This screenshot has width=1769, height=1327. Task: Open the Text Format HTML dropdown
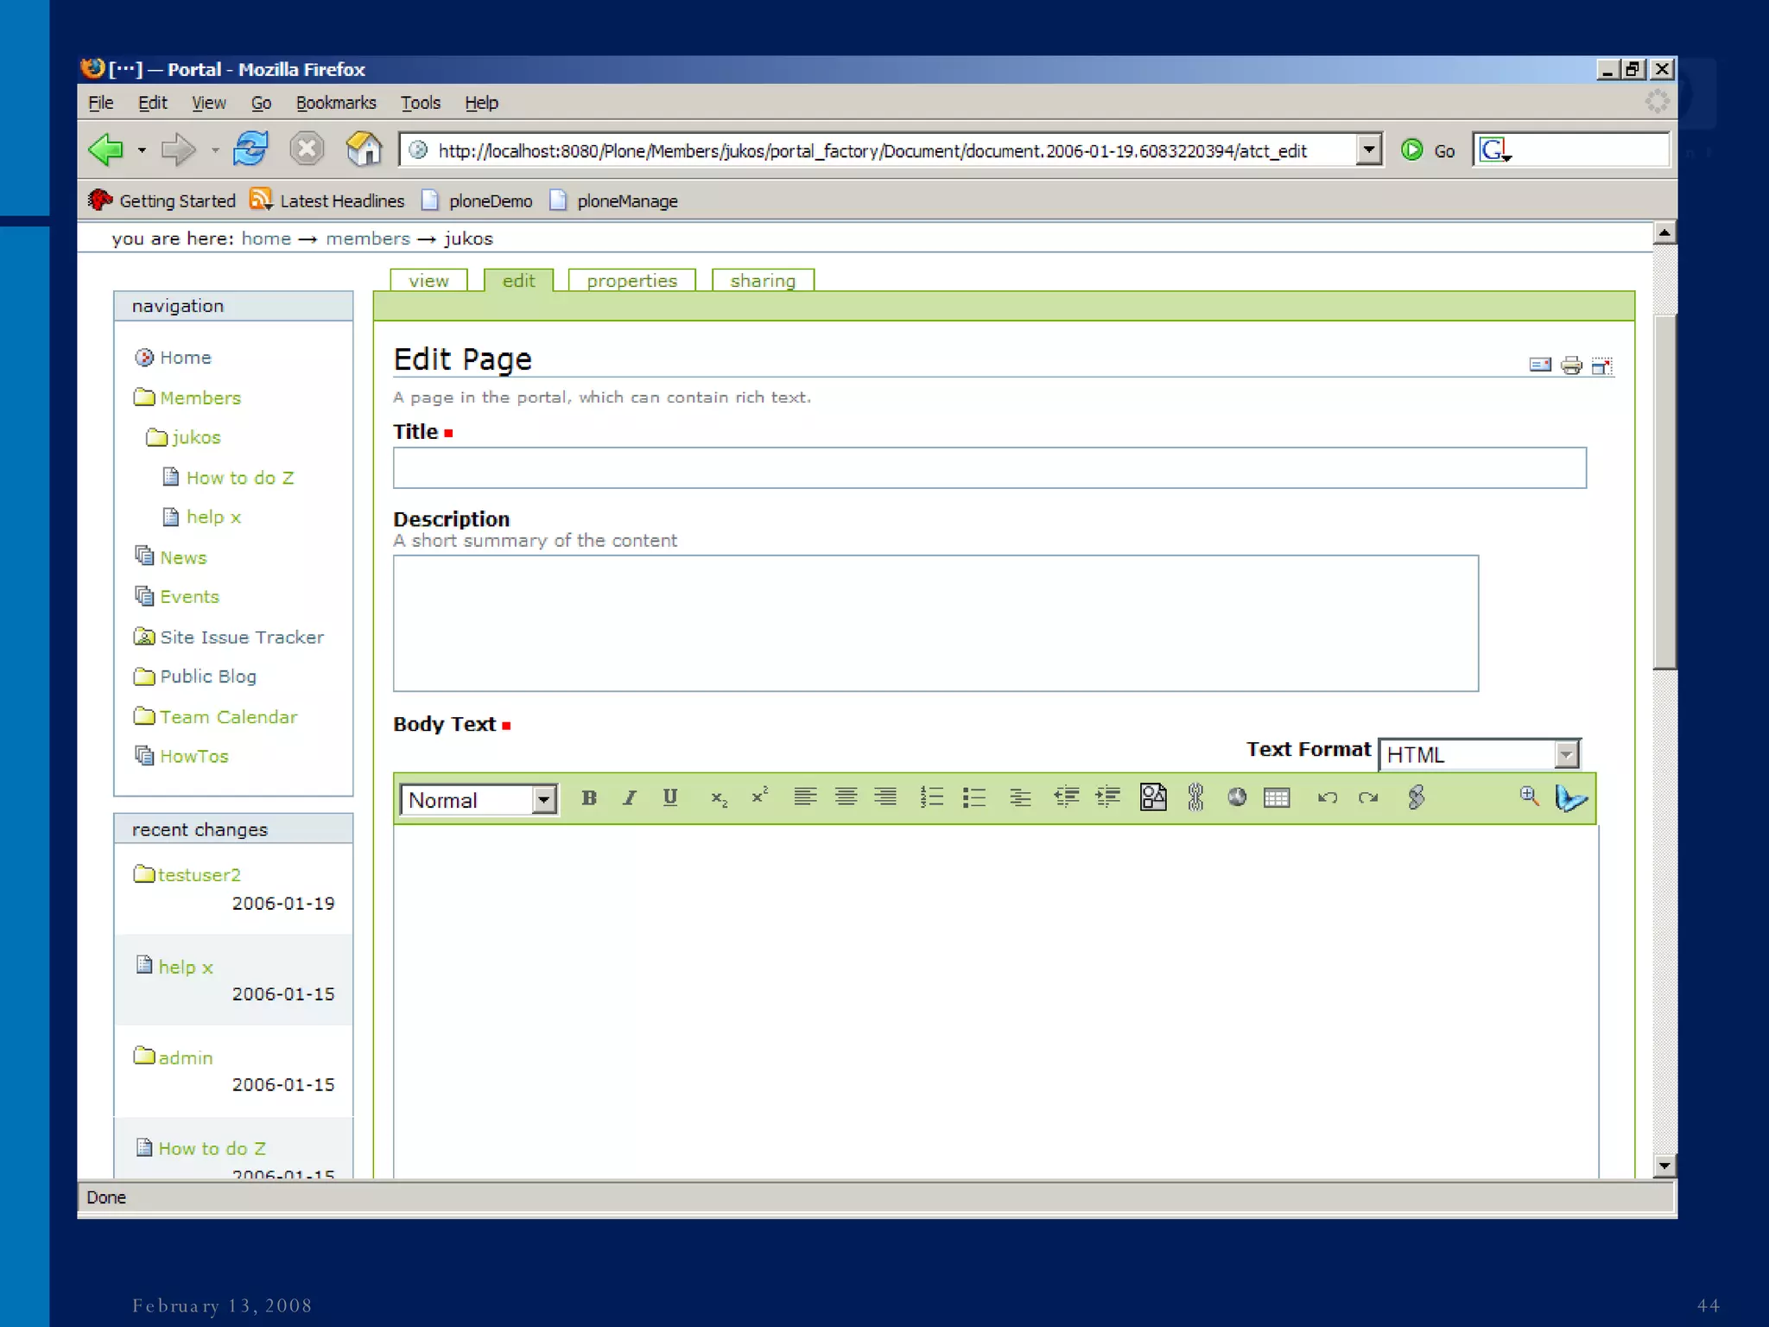pos(1566,755)
